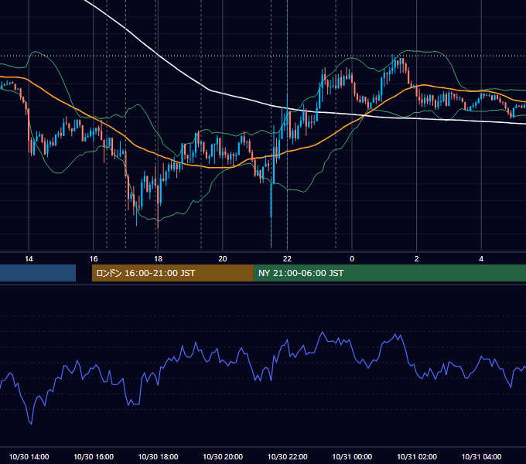
Task: Click the 10/31 00:00 time label
Action: (x=352, y=456)
